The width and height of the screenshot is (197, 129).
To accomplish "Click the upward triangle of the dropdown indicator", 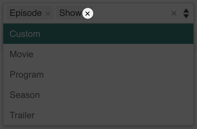I will click(x=186, y=10).
